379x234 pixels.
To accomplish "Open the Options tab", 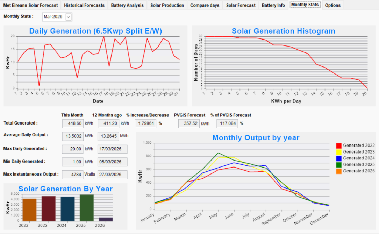I will click(332, 5).
